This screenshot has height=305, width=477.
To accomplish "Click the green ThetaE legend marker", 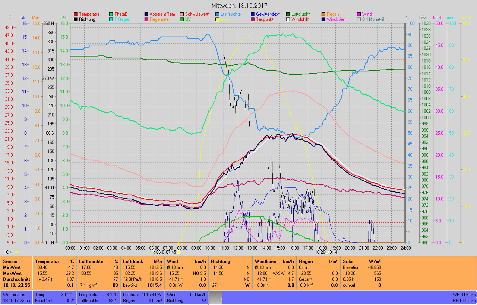I will (x=111, y=14).
